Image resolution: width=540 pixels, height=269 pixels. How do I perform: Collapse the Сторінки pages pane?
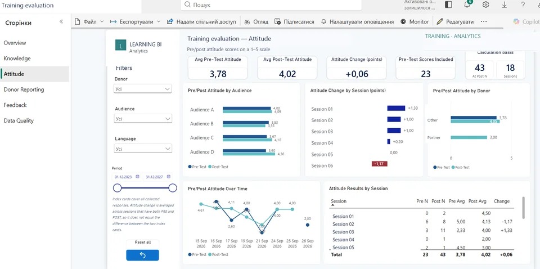pos(61,21)
